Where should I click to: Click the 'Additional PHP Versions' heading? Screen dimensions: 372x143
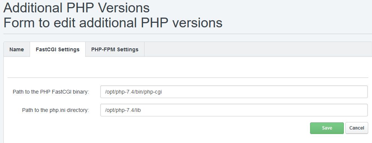coord(77,7)
